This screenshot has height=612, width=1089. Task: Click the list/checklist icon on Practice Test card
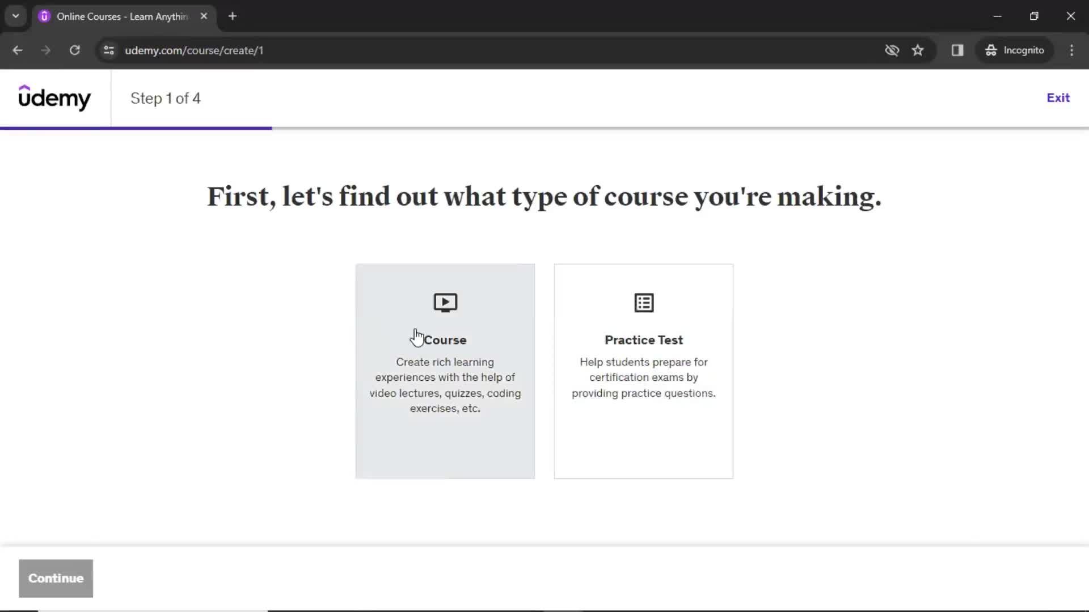[x=644, y=303]
